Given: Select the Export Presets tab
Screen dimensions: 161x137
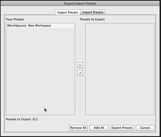Looking at the screenshot, I should point(68,12).
